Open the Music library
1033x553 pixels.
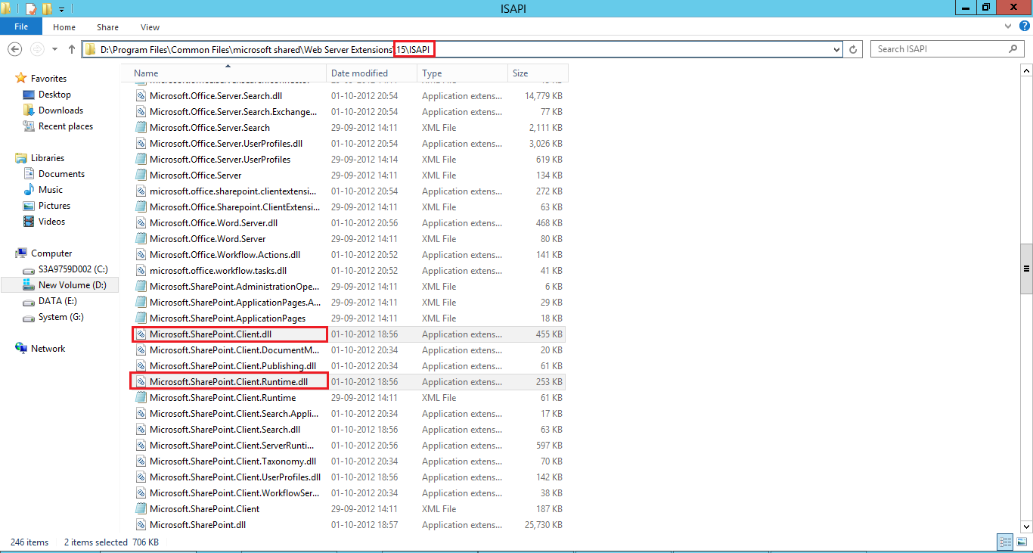(x=51, y=190)
